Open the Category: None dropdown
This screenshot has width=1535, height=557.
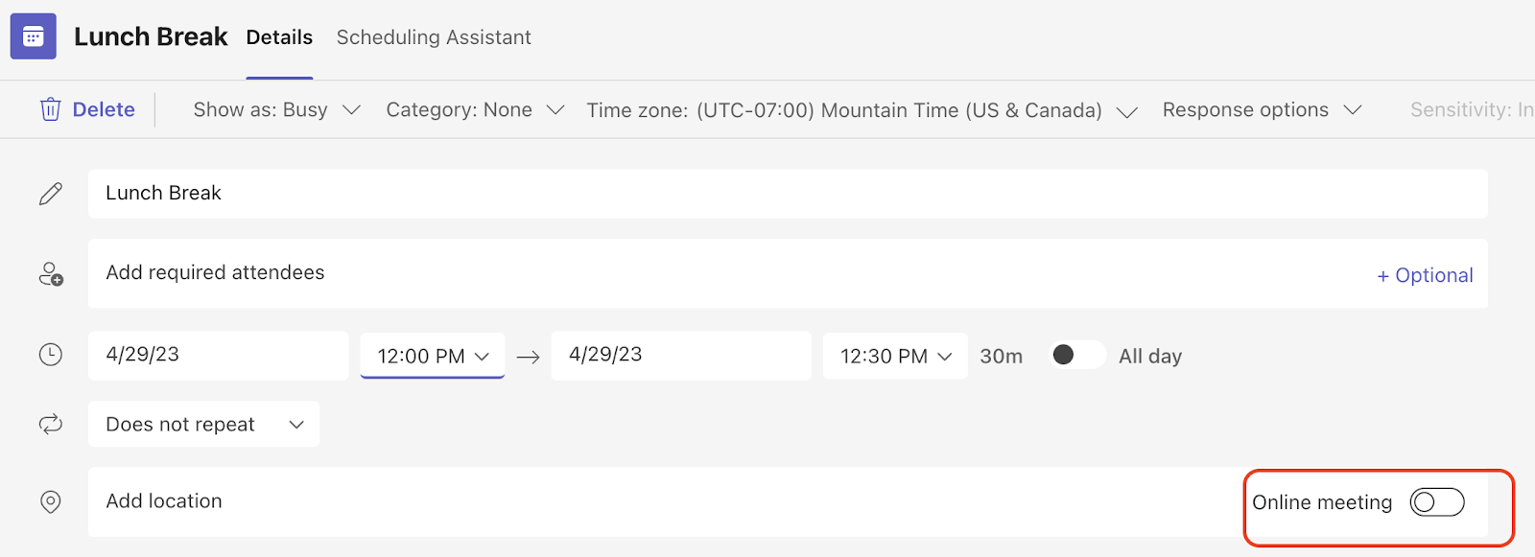click(475, 110)
